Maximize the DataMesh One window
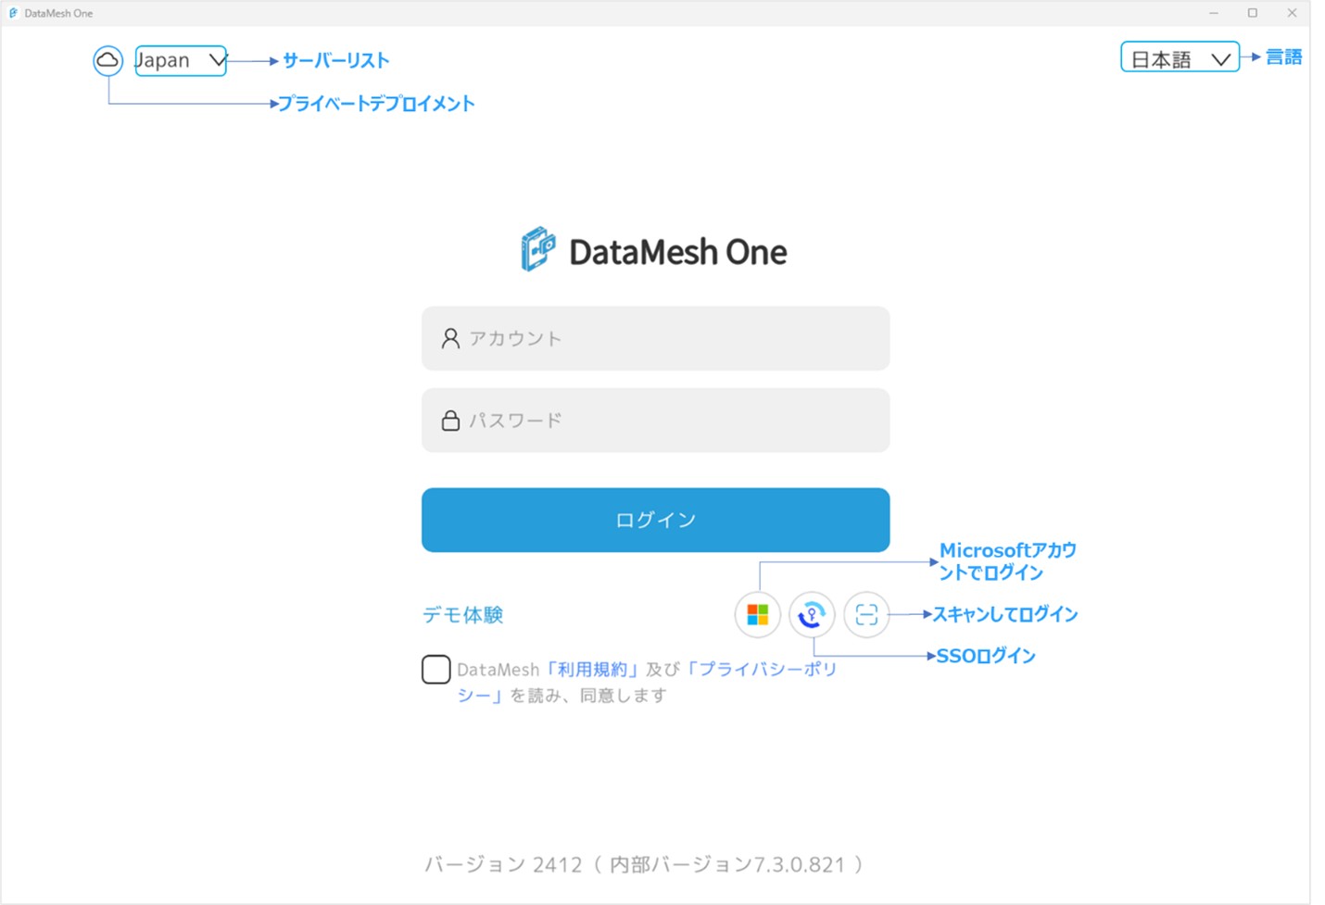The image size is (1325, 905). click(1253, 13)
